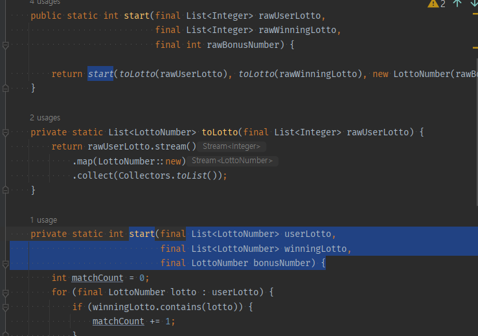The image size is (478, 336).
Task: Click toLotto method name in its declaration
Action: click(x=220, y=132)
